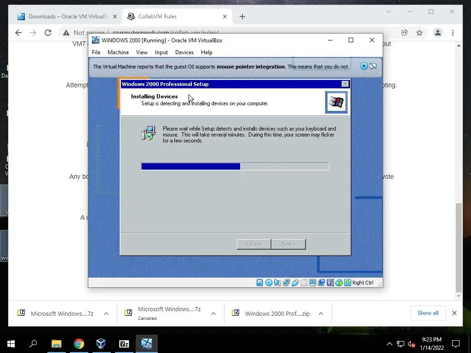Click the Next button in Setup
Screen dimensions: 471x353
tap(288, 244)
